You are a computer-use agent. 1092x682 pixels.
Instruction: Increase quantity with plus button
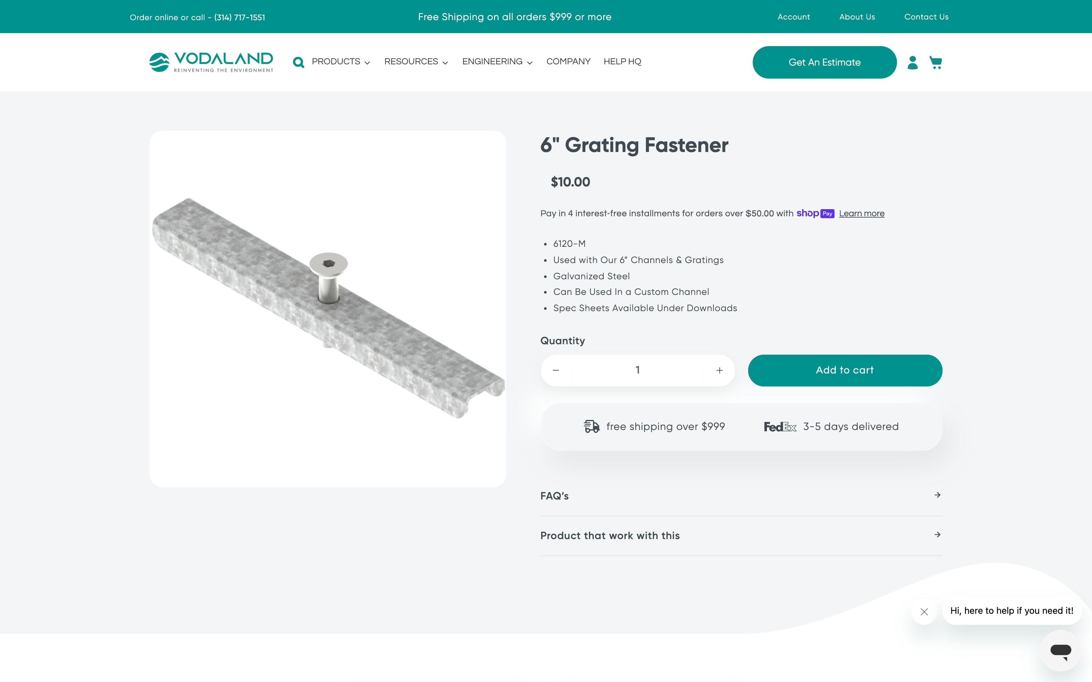pos(720,370)
